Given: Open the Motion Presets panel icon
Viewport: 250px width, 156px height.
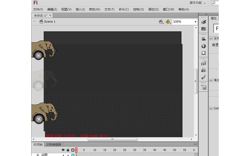Looking at the screenshot, I should click(x=204, y=77).
